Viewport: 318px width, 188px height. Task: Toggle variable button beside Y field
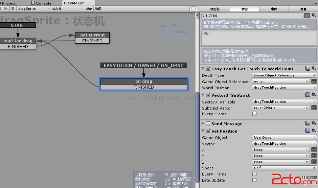pyautogui.click(x=314, y=156)
